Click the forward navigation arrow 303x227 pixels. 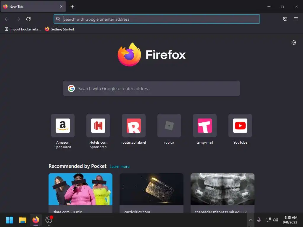point(18,19)
